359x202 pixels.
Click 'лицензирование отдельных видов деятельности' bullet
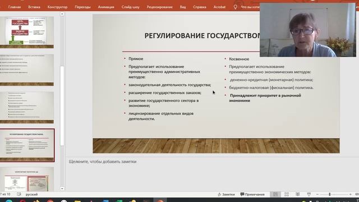161,116
